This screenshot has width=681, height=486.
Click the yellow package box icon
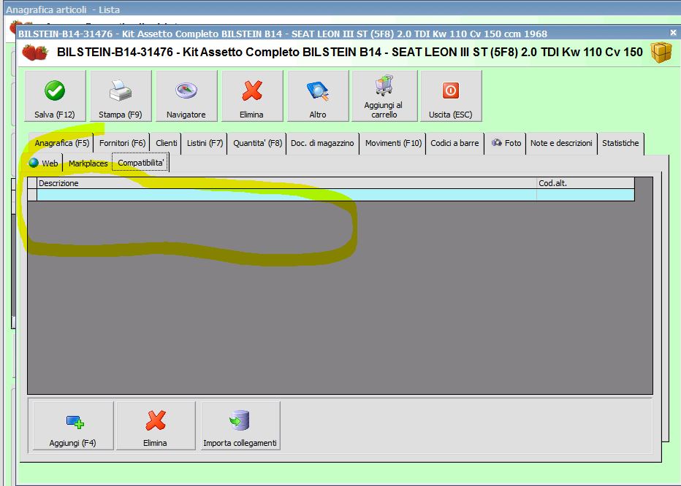[661, 53]
